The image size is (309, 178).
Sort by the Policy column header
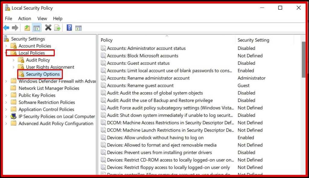106,40
